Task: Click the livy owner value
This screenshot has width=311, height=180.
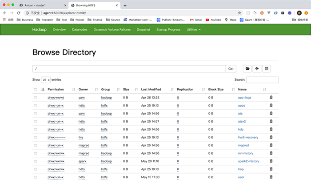Action: click(81, 137)
